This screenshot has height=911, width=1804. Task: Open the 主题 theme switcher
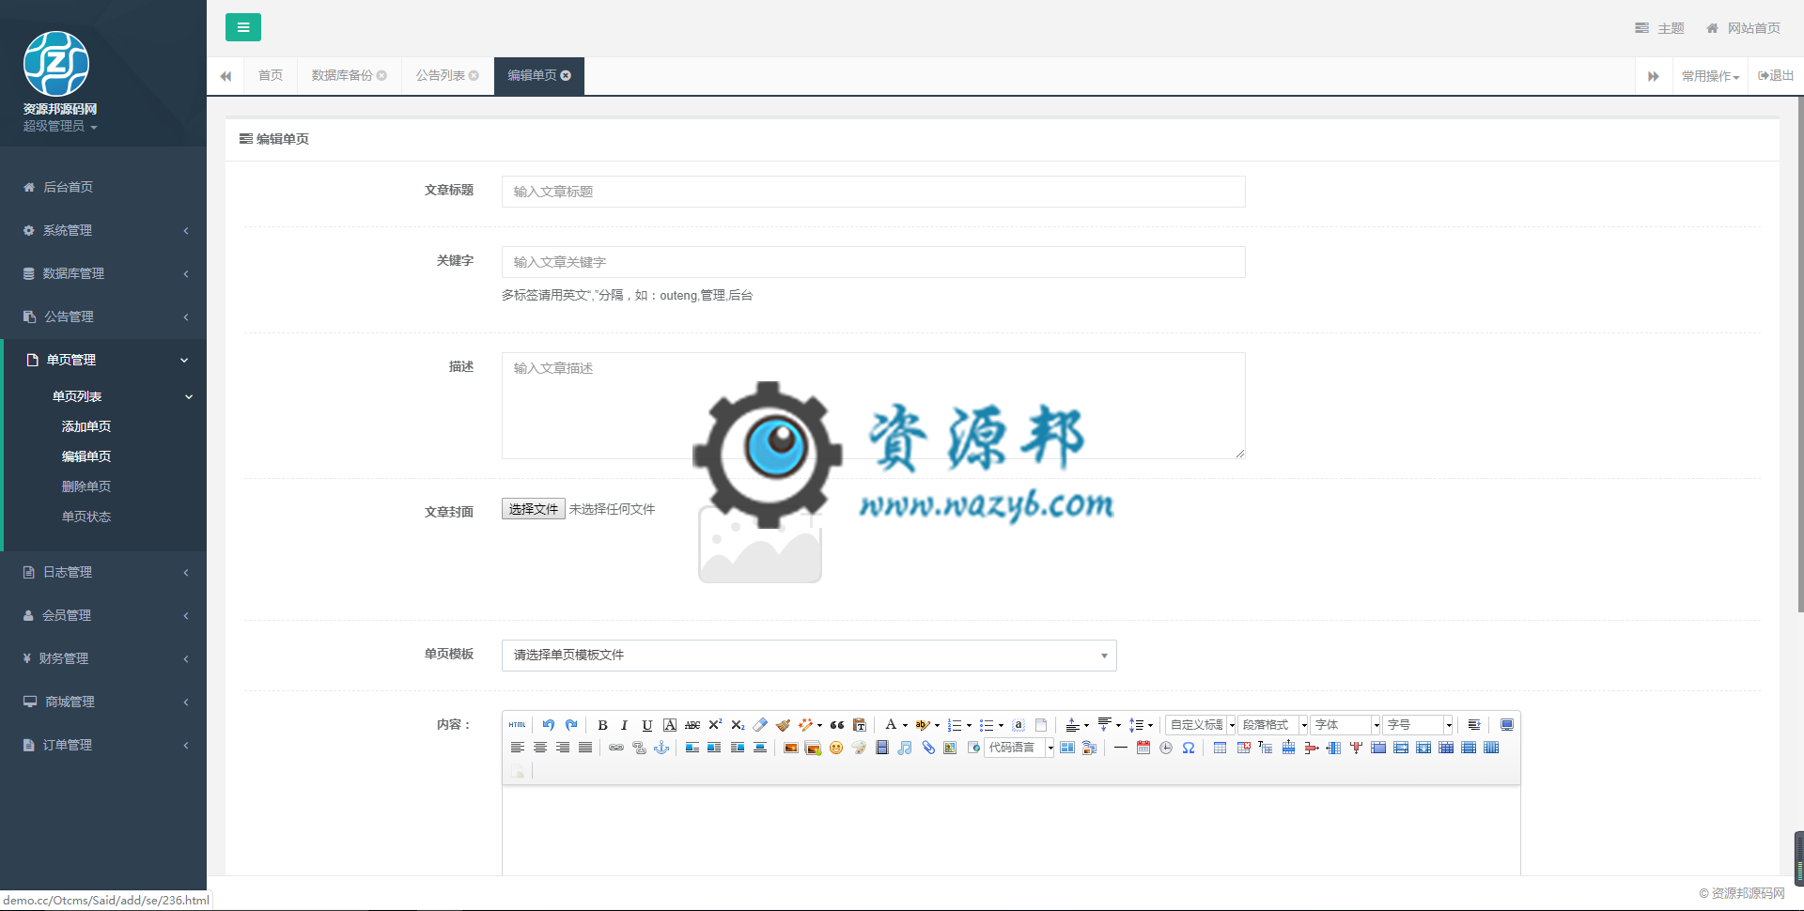1659,28
